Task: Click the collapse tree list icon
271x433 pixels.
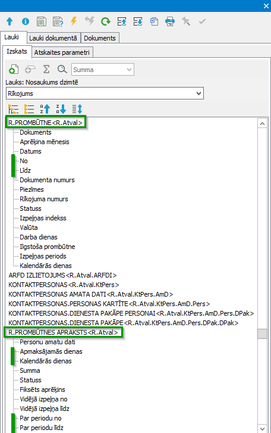Action: click(x=29, y=109)
